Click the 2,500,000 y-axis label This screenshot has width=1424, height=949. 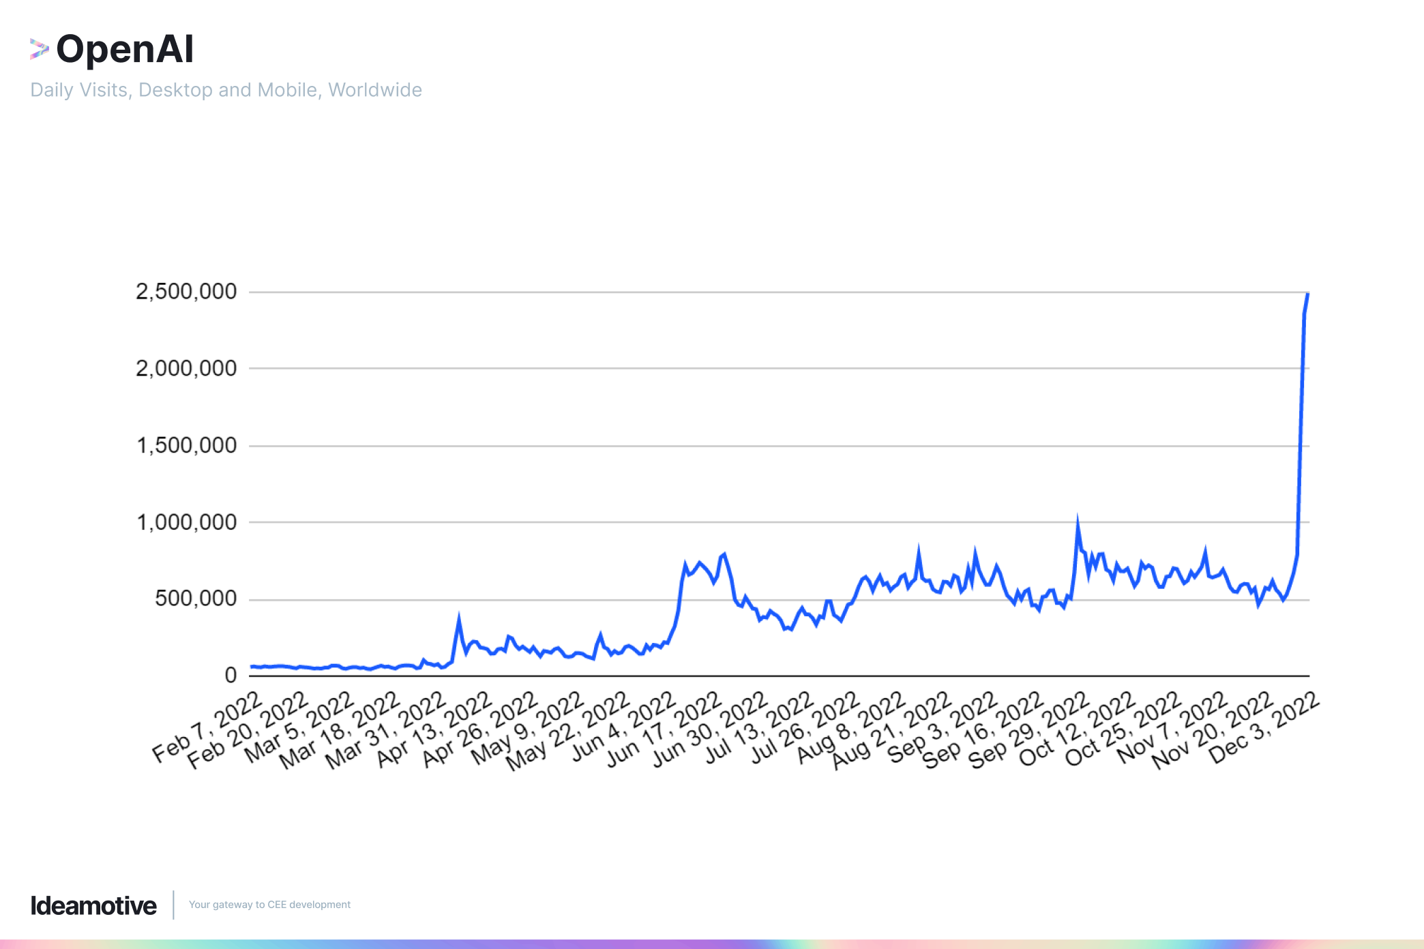[186, 292]
